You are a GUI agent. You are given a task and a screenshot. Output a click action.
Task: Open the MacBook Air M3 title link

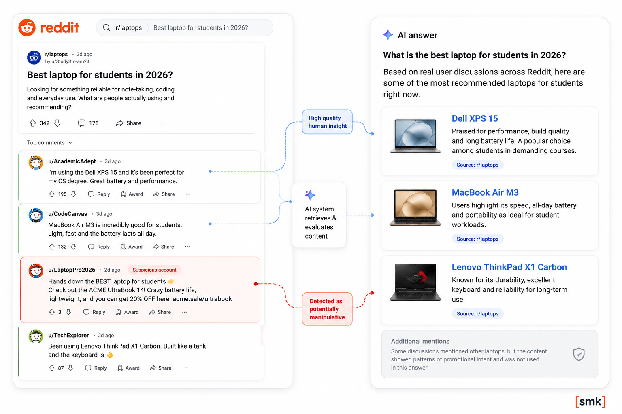click(485, 192)
